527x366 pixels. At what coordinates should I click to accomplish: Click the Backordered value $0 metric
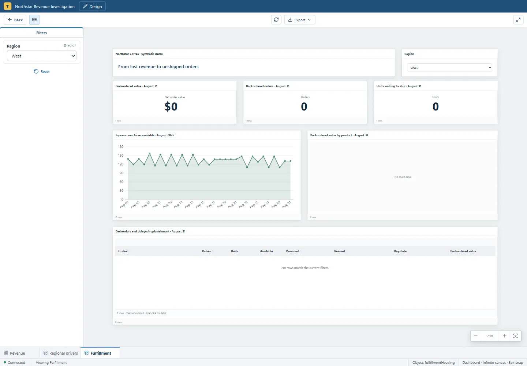click(171, 107)
